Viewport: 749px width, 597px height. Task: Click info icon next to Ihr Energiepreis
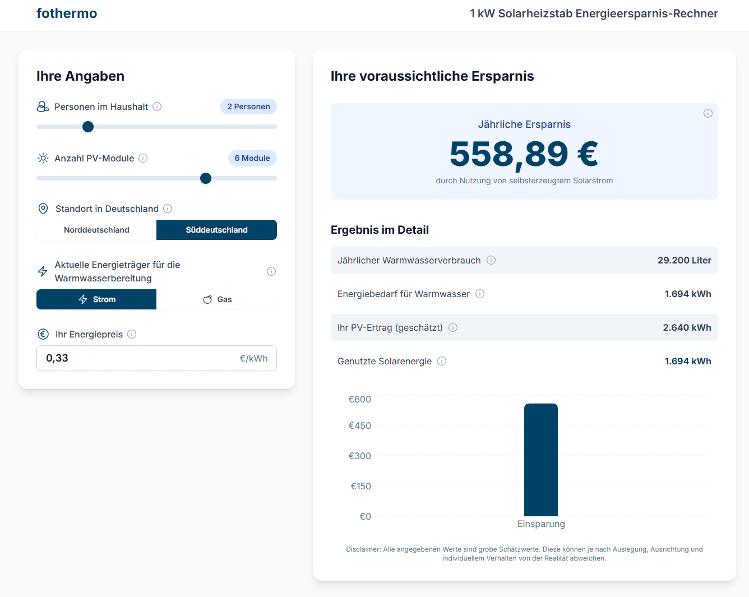pyautogui.click(x=132, y=334)
